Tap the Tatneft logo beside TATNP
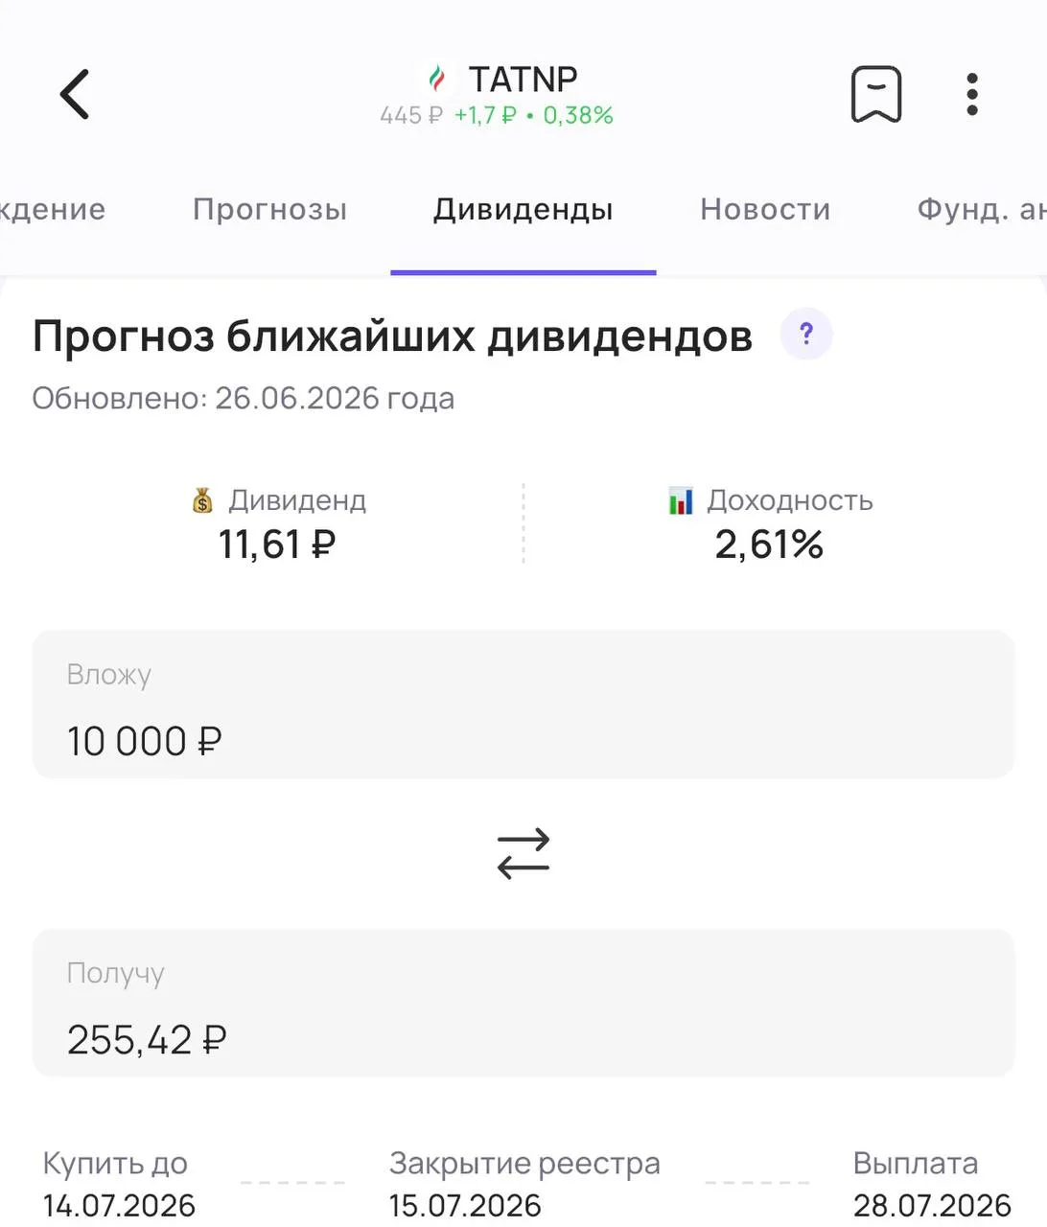Viewport: 1047px width, 1227px height. (438, 79)
